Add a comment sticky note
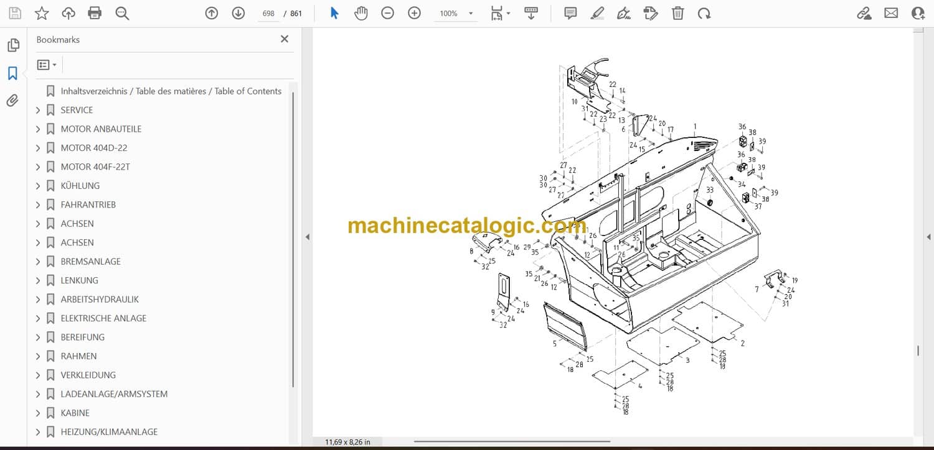Viewport: 934px width, 450px height. click(x=570, y=13)
